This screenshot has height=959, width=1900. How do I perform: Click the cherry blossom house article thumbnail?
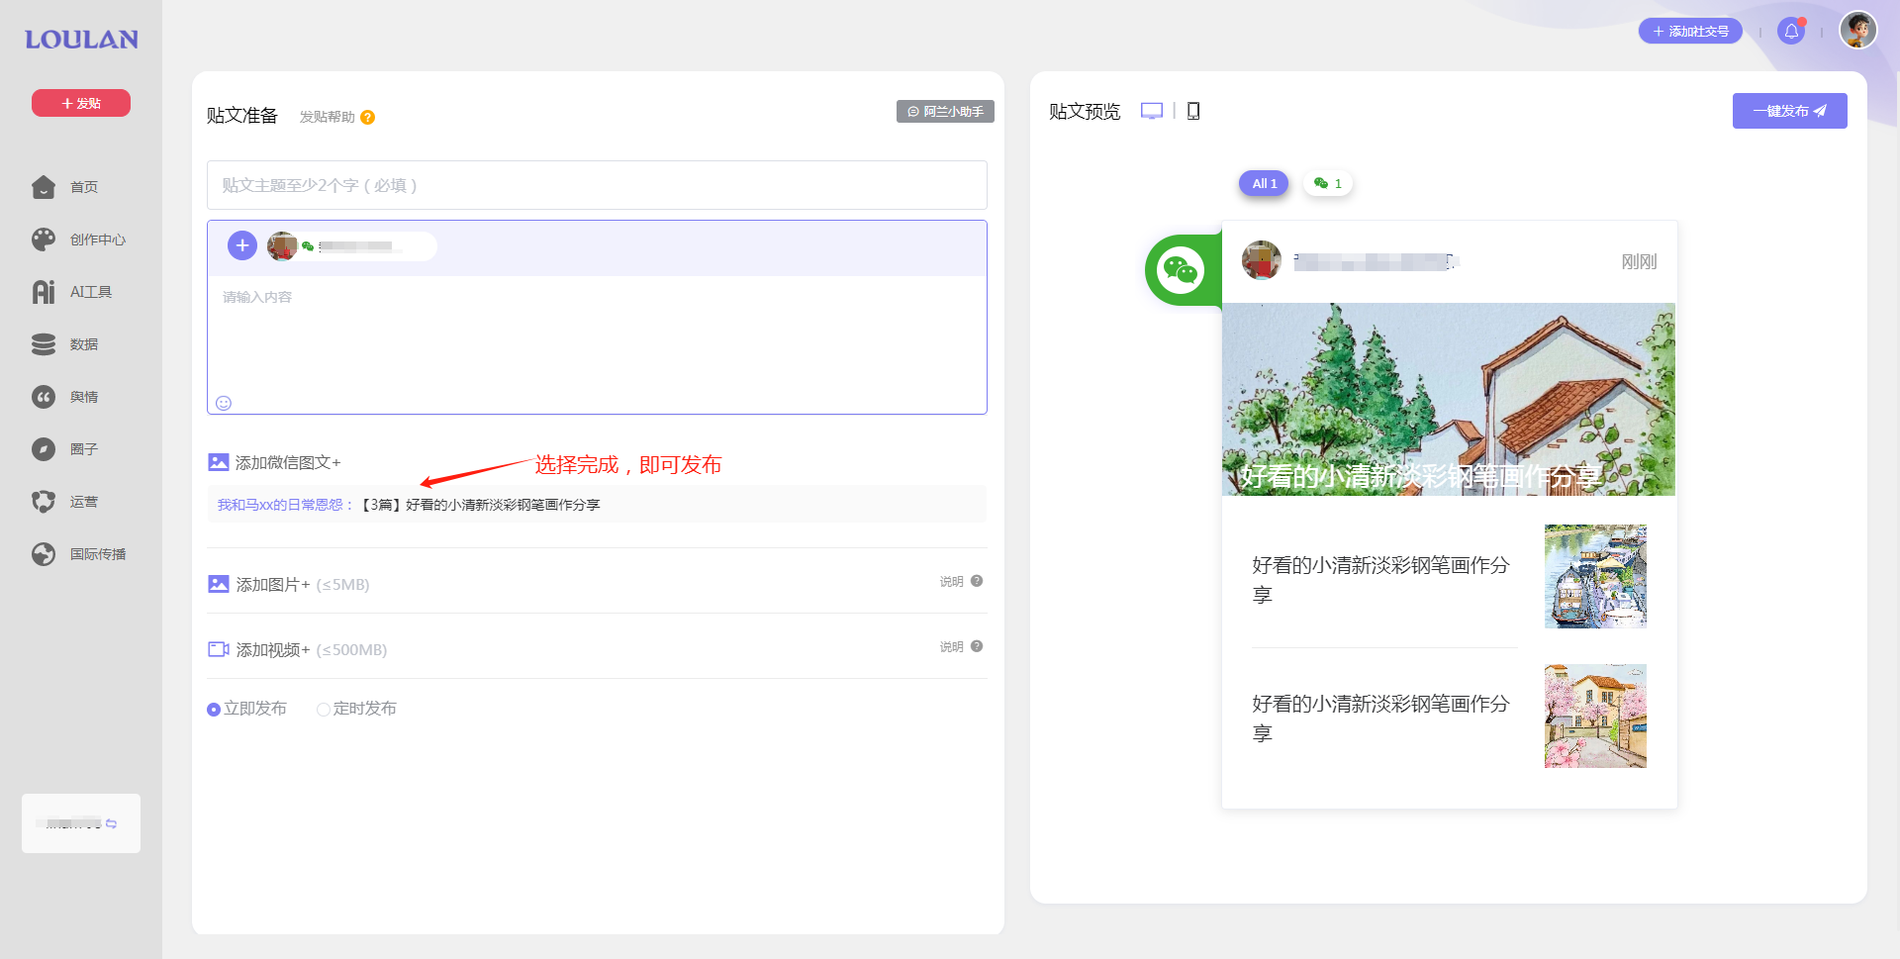tap(1595, 716)
